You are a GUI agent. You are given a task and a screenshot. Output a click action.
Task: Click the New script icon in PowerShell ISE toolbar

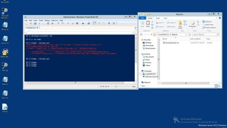point(27,23)
